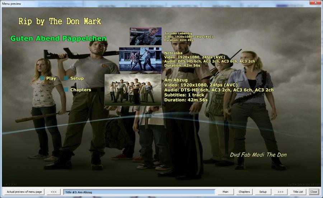This screenshot has height=198, width=323.
Task: Switch to Chapters page in bottom bar
Action: click(x=244, y=192)
